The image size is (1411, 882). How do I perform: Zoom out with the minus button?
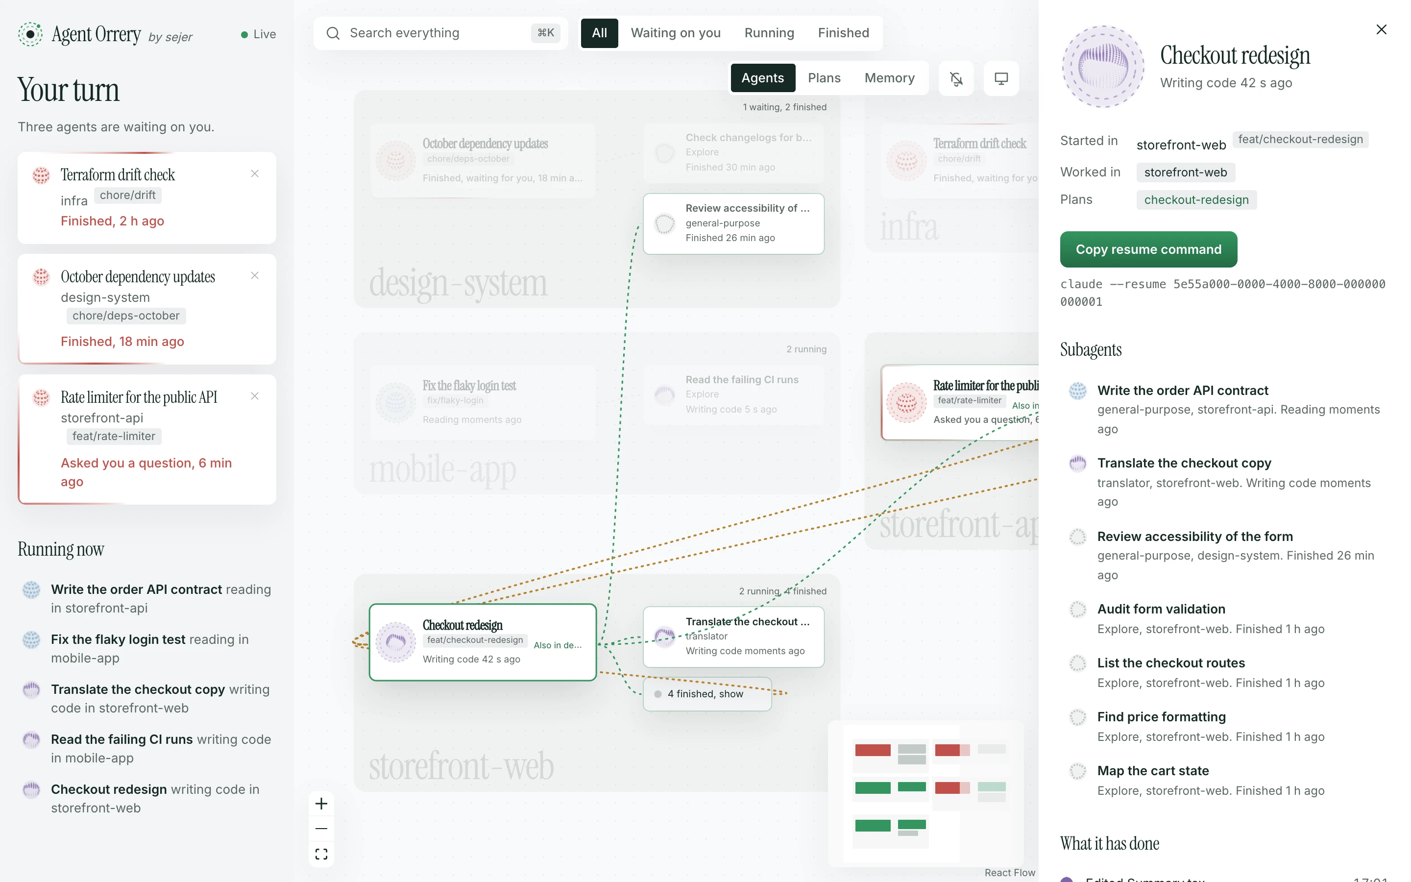pos(321,828)
